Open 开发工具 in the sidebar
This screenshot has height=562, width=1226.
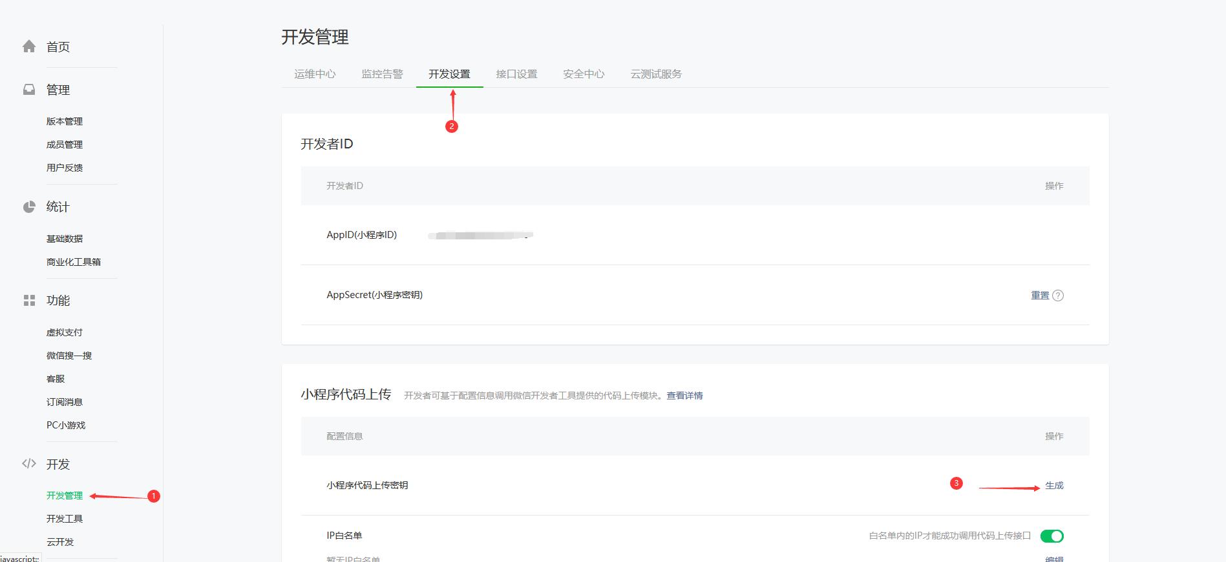coord(65,519)
